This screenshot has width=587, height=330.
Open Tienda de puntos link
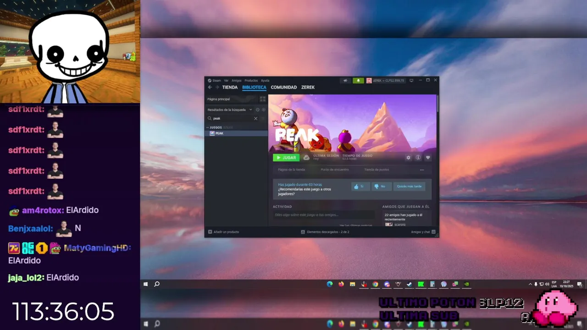377,170
